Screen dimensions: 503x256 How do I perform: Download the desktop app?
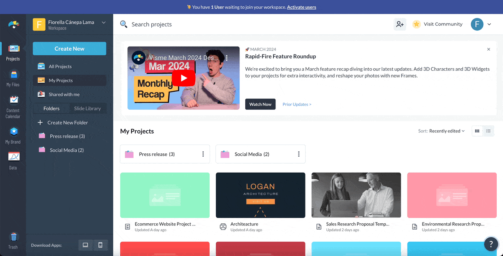tap(86, 245)
